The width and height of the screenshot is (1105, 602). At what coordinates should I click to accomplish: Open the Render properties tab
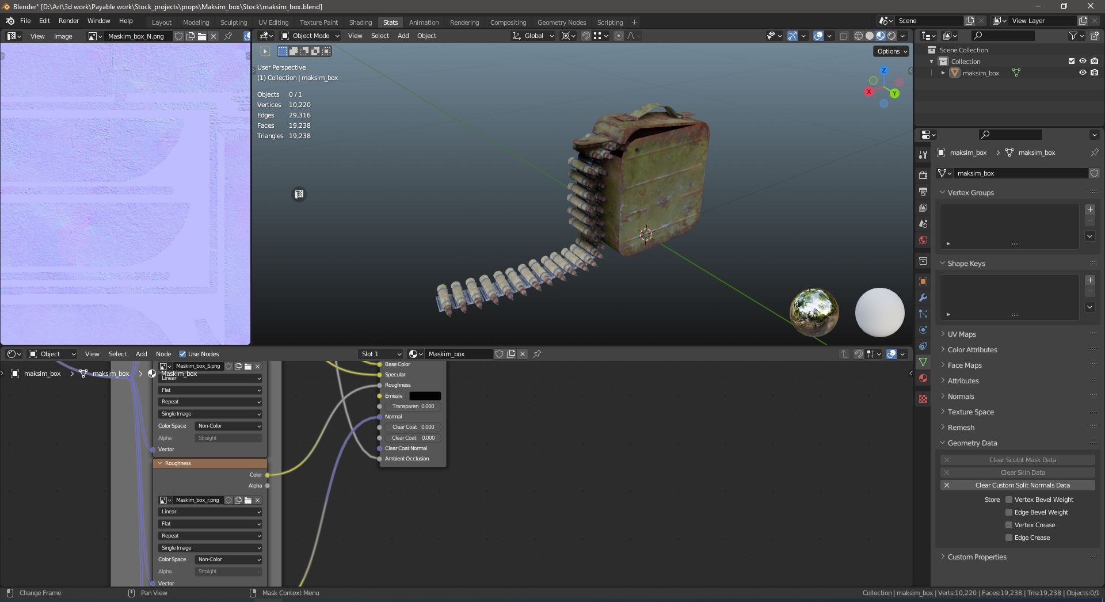point(923,175)
